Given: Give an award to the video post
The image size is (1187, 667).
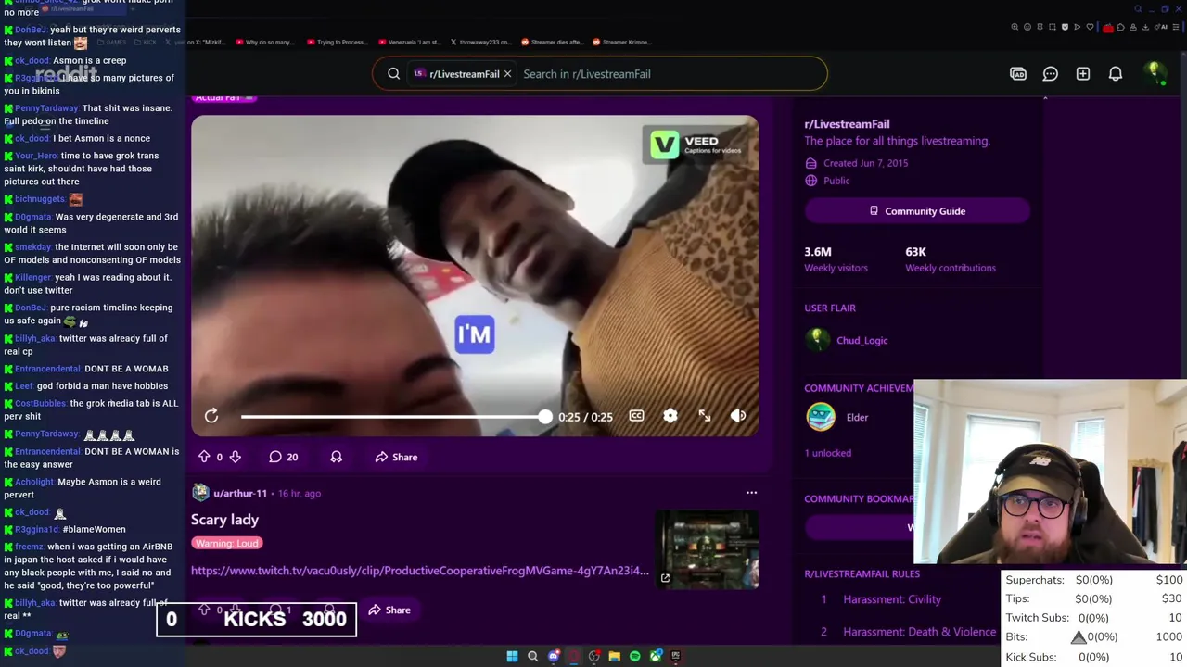Looking at the screenshot, I should (x=337, y=457).
